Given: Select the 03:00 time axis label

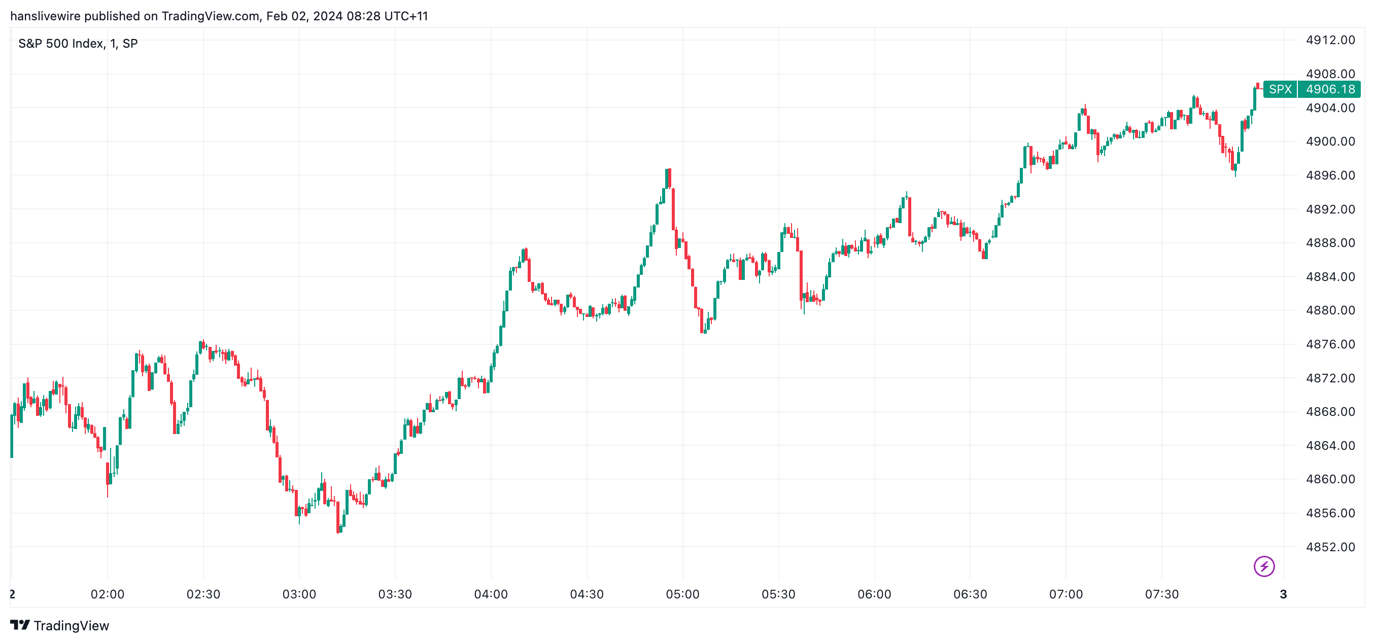Looking at the screenshot, I should click(299, 594).
